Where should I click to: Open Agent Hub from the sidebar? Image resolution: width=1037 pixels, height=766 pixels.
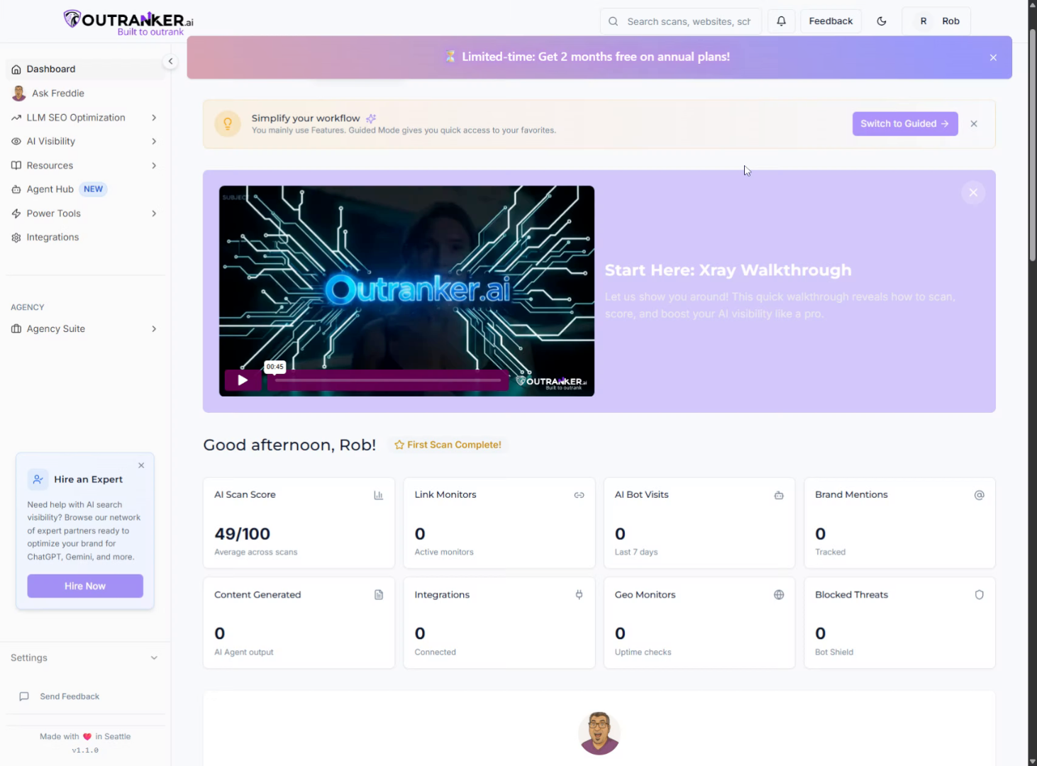coord(85,189)
